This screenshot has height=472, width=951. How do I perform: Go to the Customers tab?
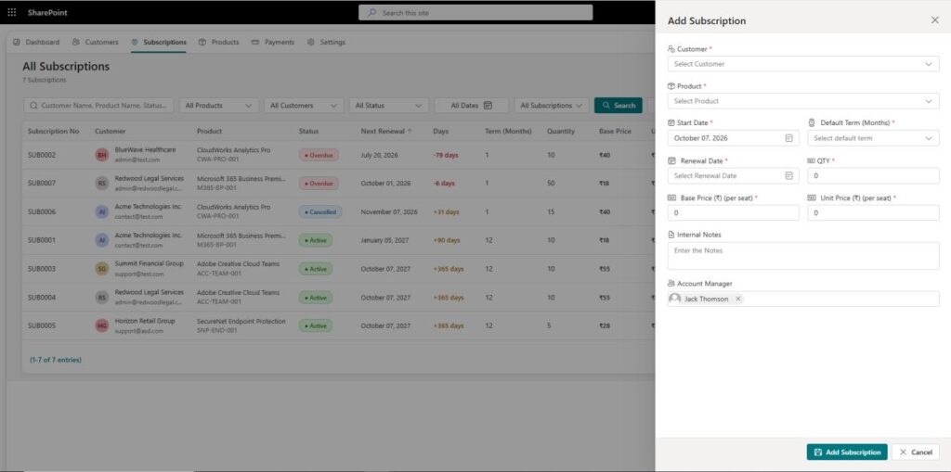click(x=96, y=43)
